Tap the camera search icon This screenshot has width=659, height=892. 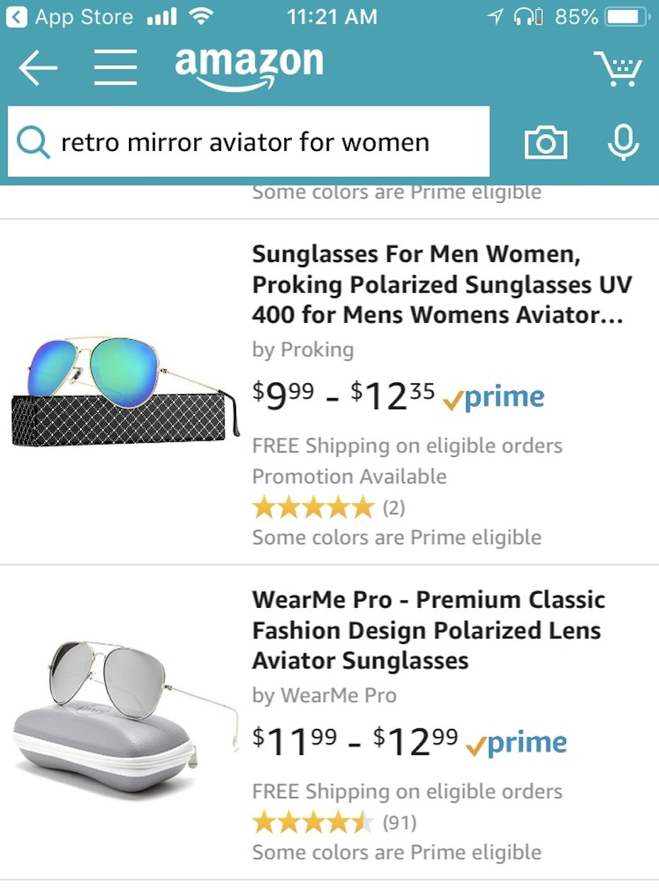(545, 142)
